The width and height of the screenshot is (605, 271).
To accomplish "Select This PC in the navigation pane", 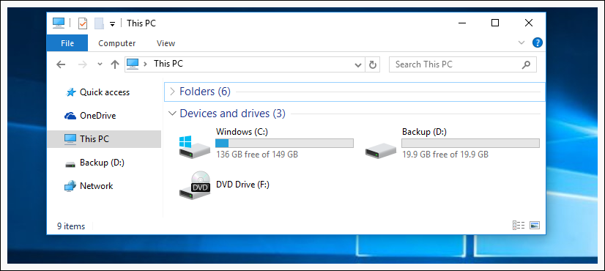I will pyautogui.click(x=104, y=139).
